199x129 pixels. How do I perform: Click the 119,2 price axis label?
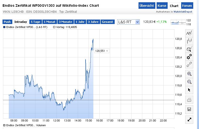[178, 113]
